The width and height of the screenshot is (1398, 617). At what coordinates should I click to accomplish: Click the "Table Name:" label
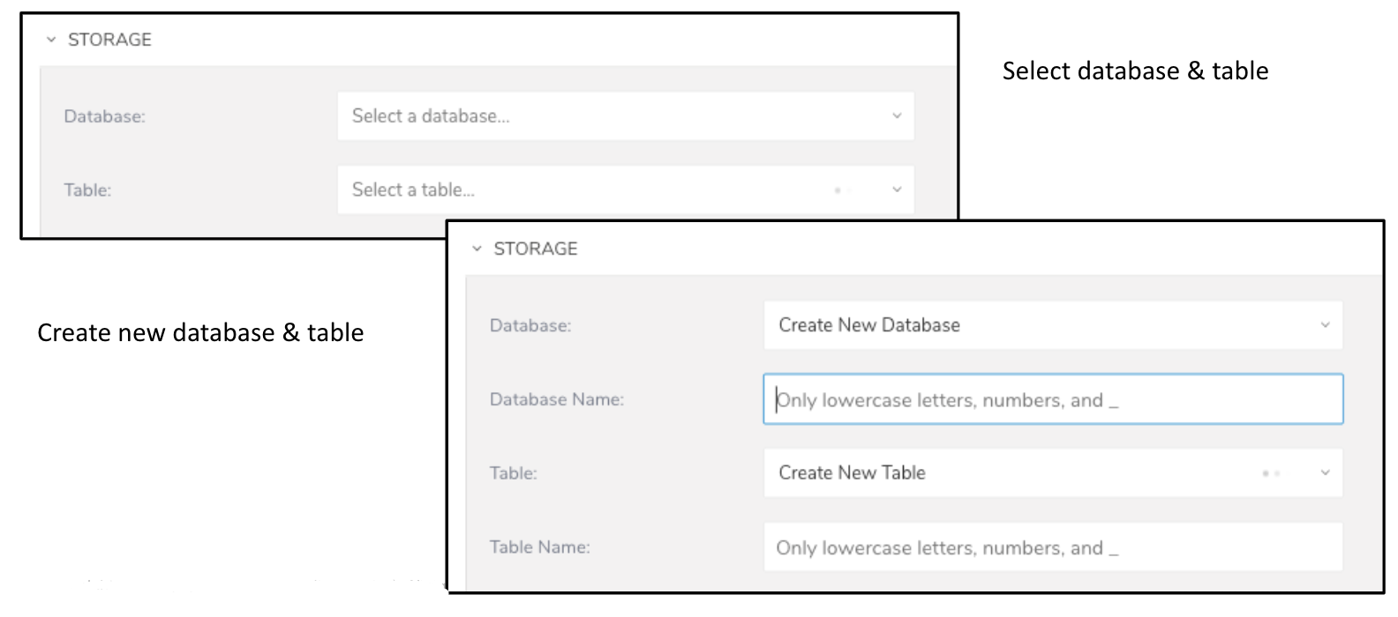[x=539, y=547]
